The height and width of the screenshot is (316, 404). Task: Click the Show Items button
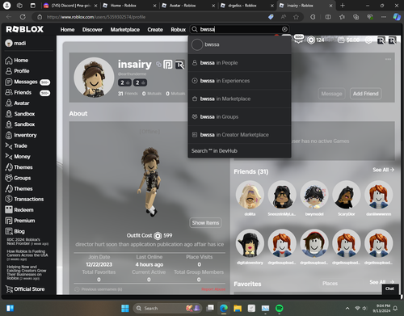pyautogui.click(x=205, y=223)
